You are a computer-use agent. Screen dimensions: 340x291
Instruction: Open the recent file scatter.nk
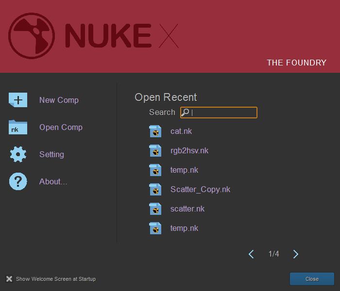187,209
